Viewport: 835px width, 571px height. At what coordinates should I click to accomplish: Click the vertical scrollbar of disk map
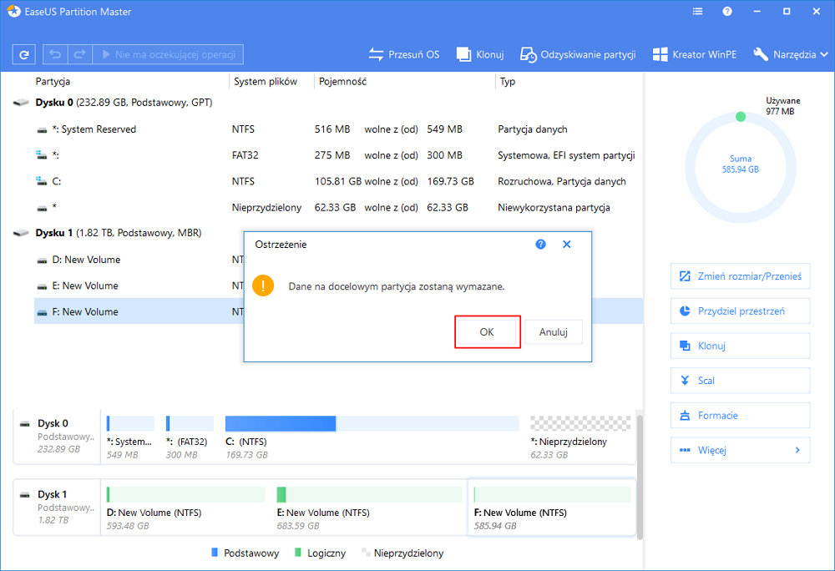640,477
